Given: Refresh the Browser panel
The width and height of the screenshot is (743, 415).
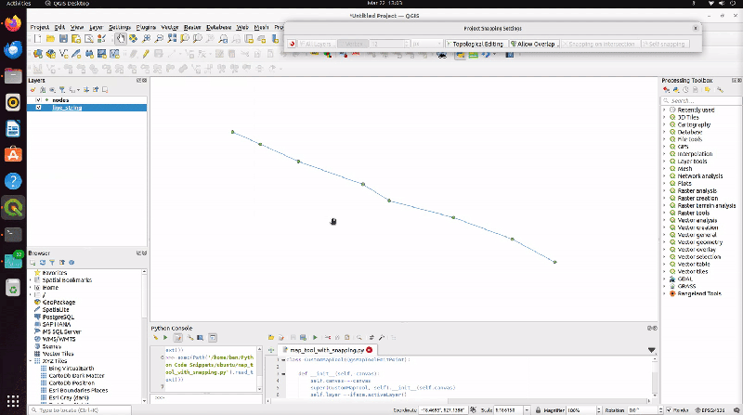Looking at the screenshot, I should coord(43,262).
